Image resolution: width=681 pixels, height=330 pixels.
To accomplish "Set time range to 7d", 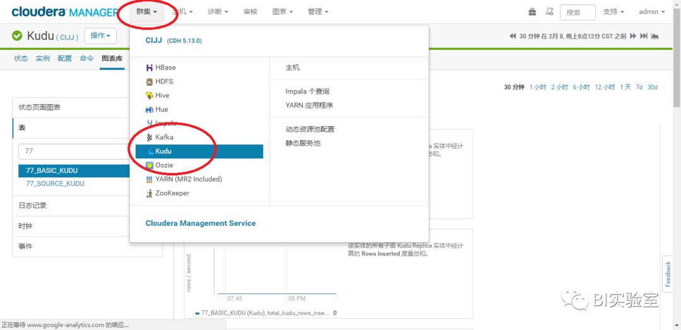I will pos(639,87).
